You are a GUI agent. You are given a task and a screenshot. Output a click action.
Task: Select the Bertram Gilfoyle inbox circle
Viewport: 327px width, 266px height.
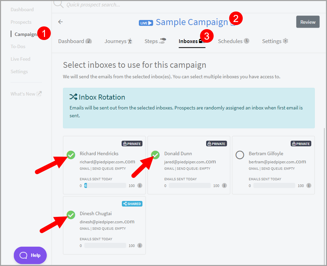coord(240,155)
